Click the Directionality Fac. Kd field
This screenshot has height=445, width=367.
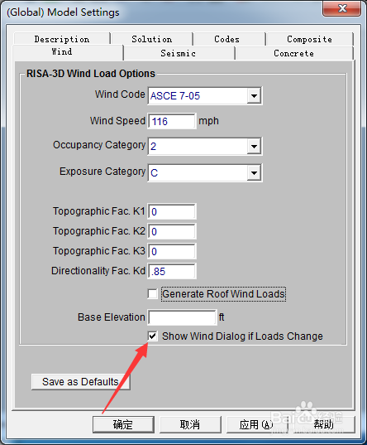click(x=172, y=271)
